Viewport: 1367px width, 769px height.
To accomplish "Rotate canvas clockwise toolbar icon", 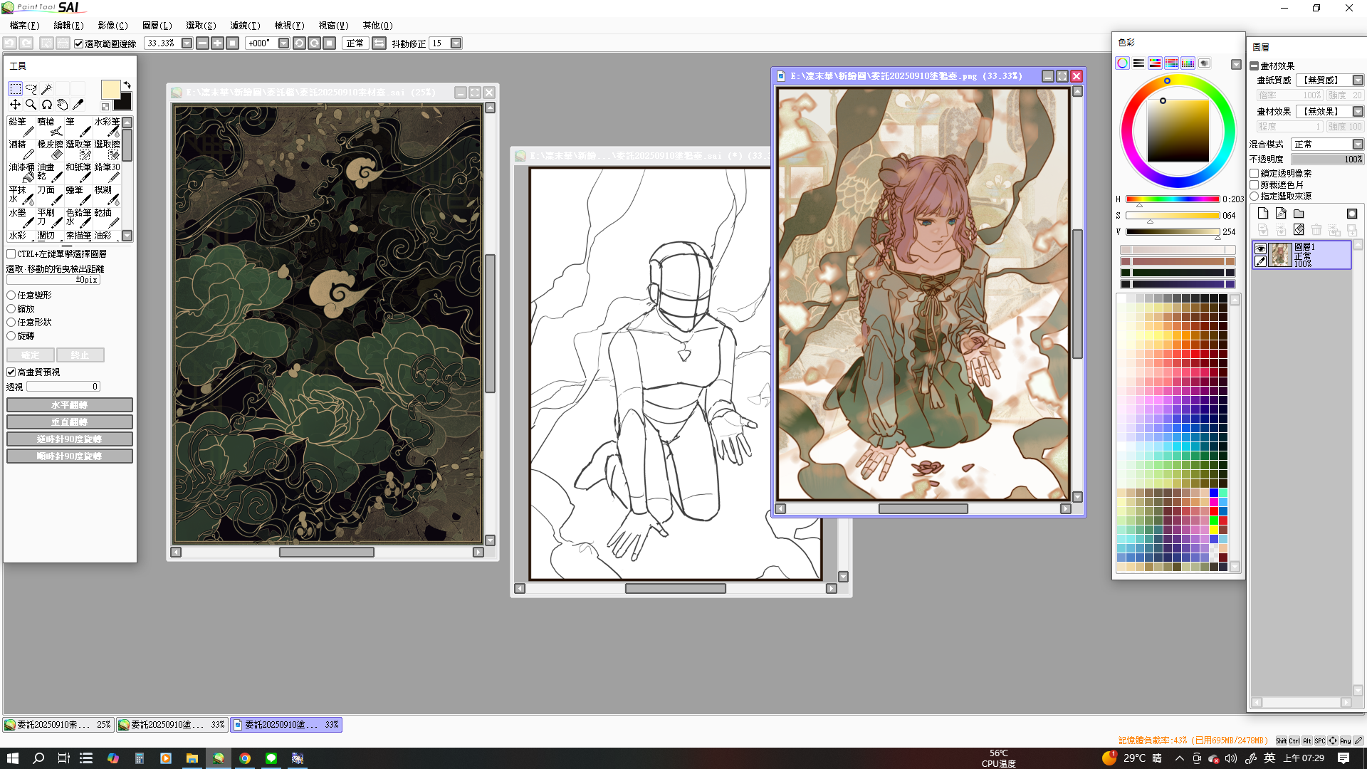I will 314,43.
